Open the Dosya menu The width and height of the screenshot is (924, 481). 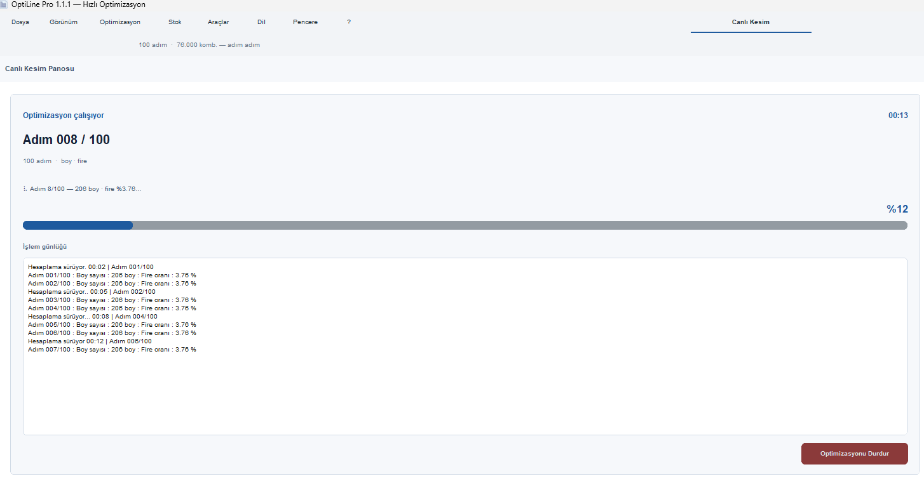click(x=20, y=22)
